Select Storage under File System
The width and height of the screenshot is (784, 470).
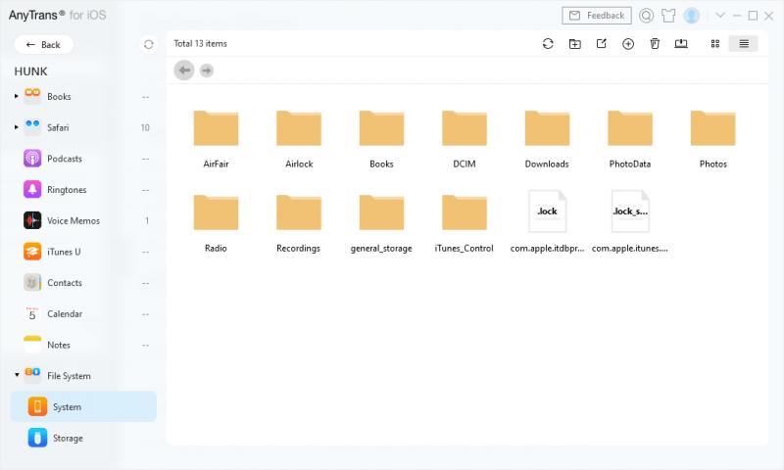point(83,438)
